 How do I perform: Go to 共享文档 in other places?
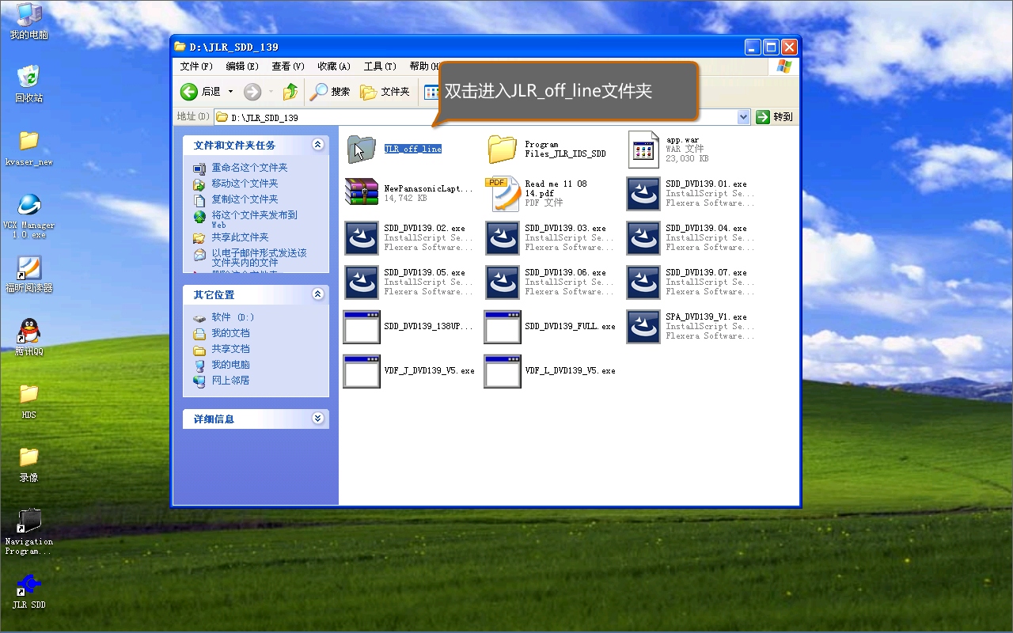(230, 349)
